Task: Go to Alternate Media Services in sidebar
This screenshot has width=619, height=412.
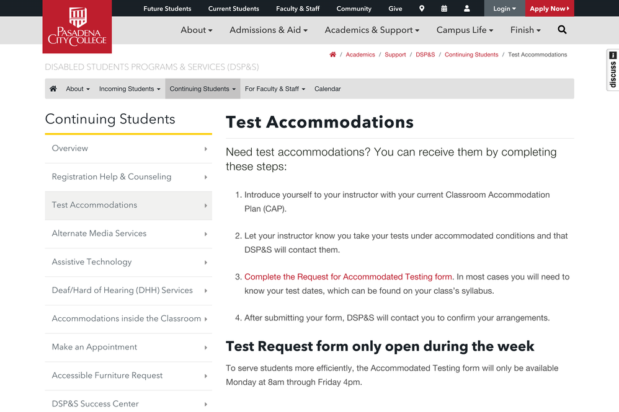Action: (x=99, y=234)
